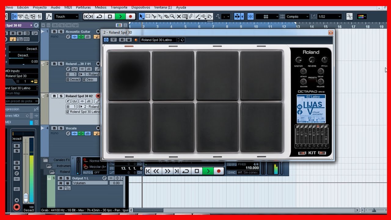Solo the Acoustic Guitar track
Viewport: 391px width, 220px height.
pos(61,31)
